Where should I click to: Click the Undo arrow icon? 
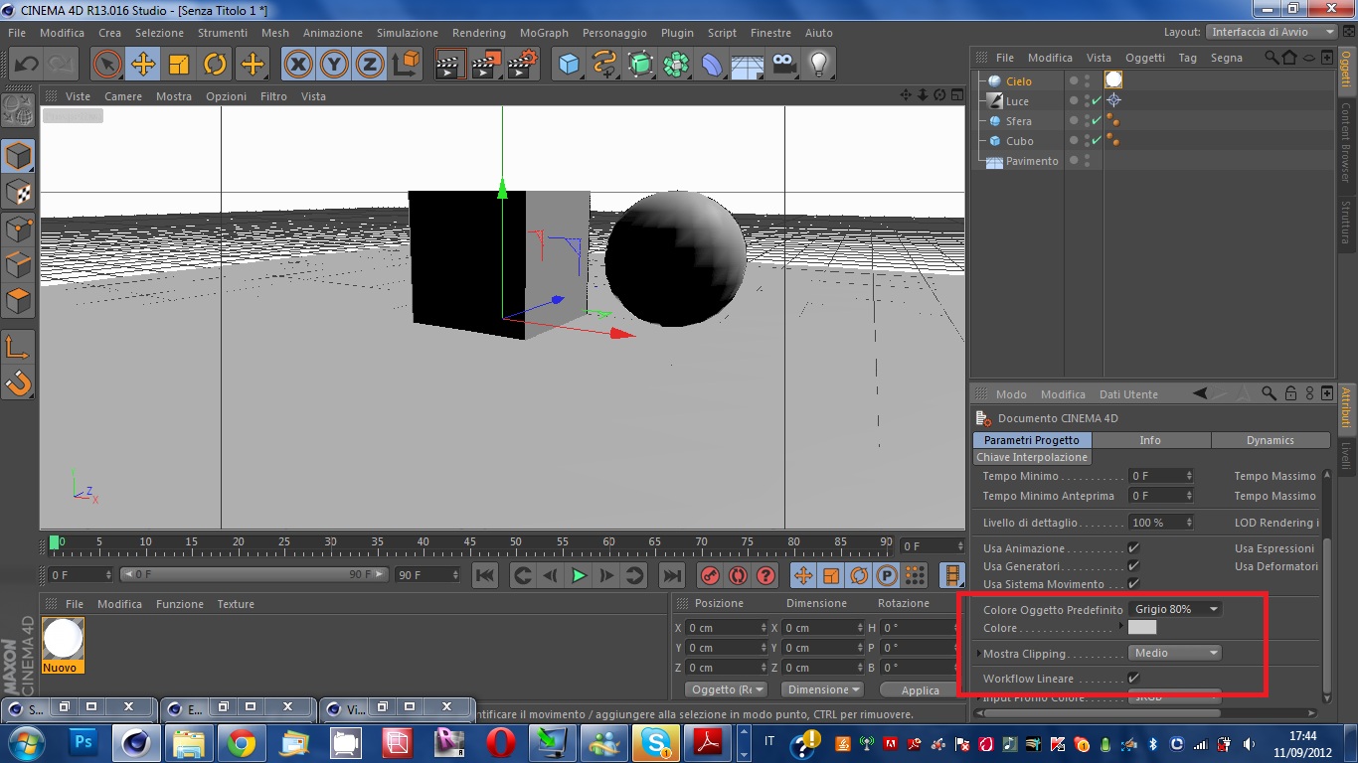tap(27, 65)
